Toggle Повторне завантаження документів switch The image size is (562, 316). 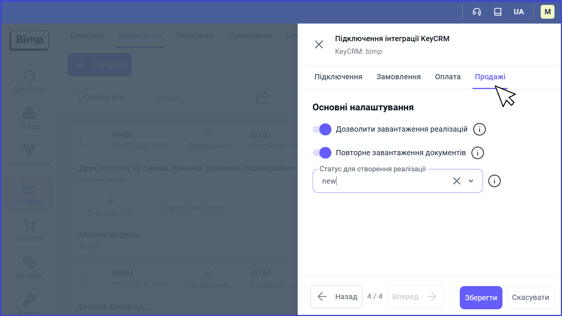(x=322, y=153)
